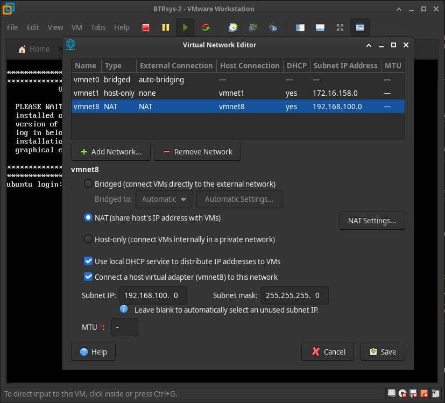
Task: Open the Bridged to Automatic dropdown
Action: pyautogui.click(x=164, y=199)
